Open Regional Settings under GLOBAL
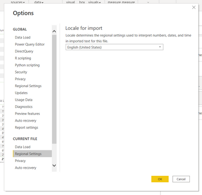 28,86
